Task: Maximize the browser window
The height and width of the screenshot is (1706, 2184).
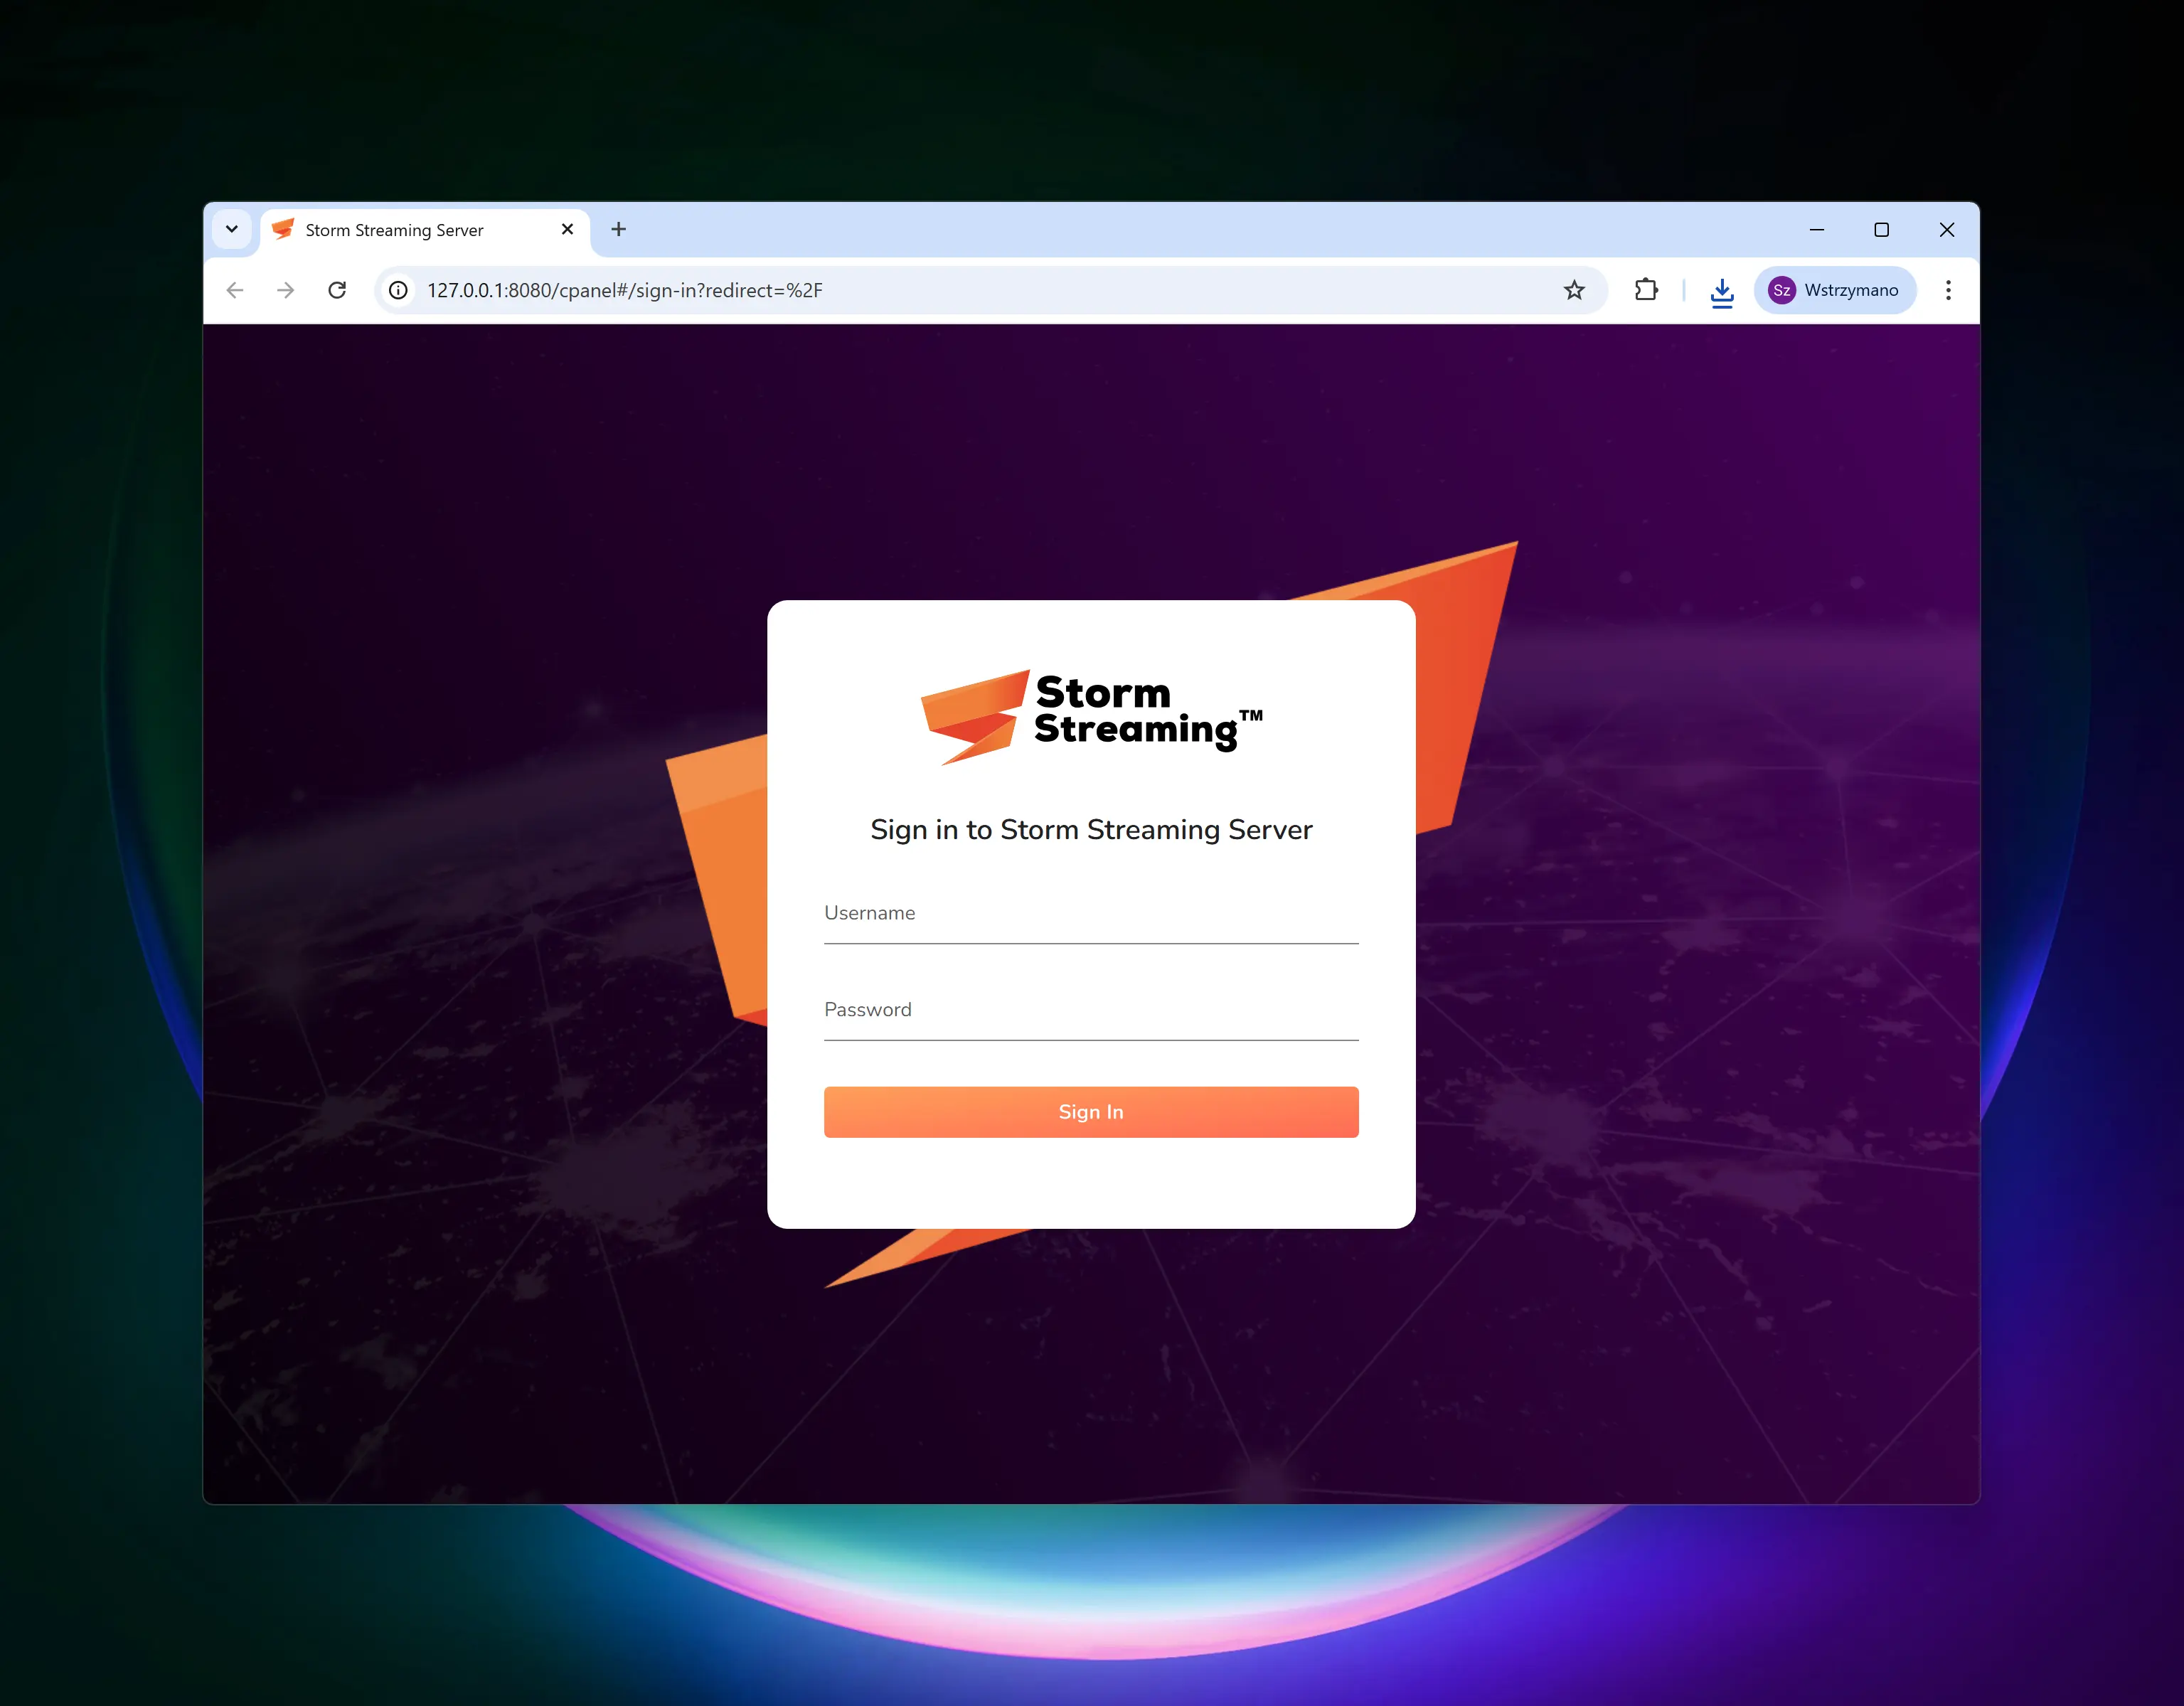Action: pyautogui.click(x=1881, y=230)
